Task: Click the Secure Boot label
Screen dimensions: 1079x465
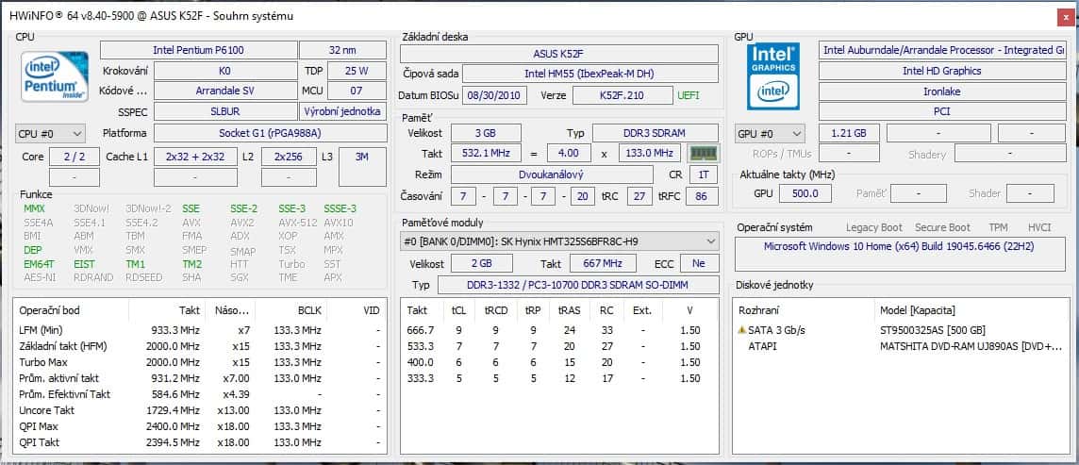Action: click(943, 227)
